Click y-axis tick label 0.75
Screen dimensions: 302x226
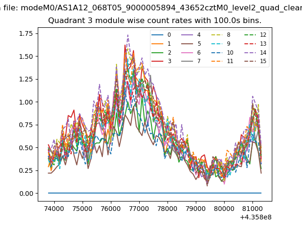26,125
